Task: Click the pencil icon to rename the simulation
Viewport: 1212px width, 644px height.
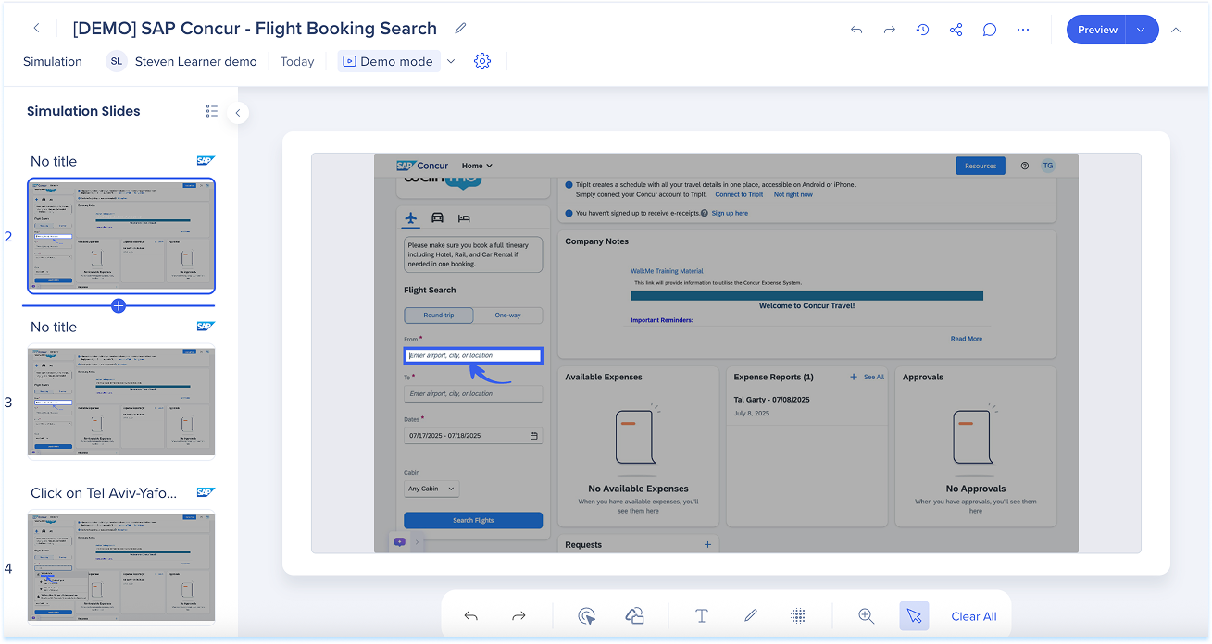Action: click(x=461, y=29)
